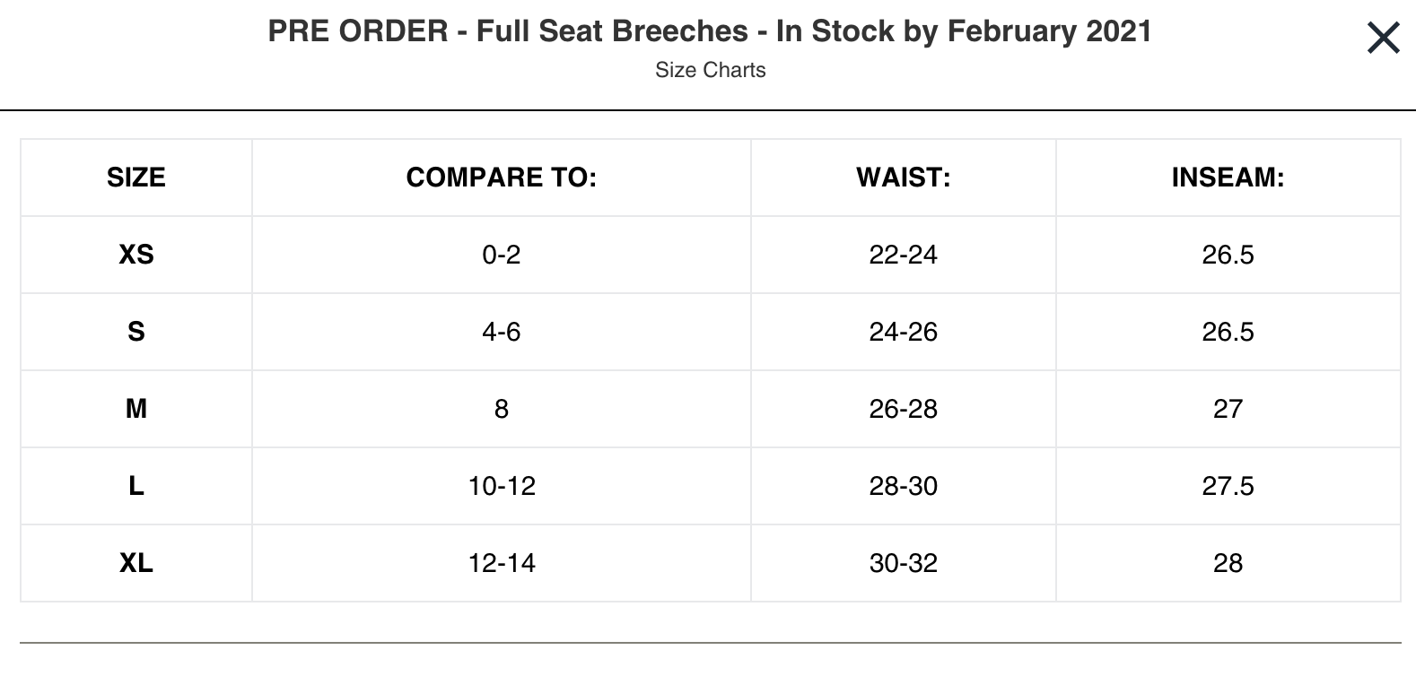Viewport: 1416px width, 676px height.
Task: Click the COMPARE TO column header
Action: (501, 178)
